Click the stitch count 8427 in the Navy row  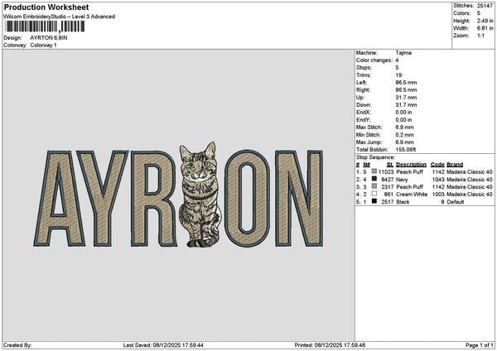click(388, 180)
